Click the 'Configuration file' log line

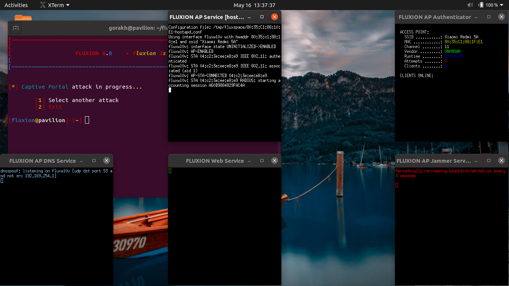224,30
